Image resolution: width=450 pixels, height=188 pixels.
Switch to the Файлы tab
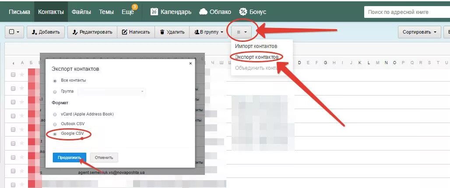point(81,12)
